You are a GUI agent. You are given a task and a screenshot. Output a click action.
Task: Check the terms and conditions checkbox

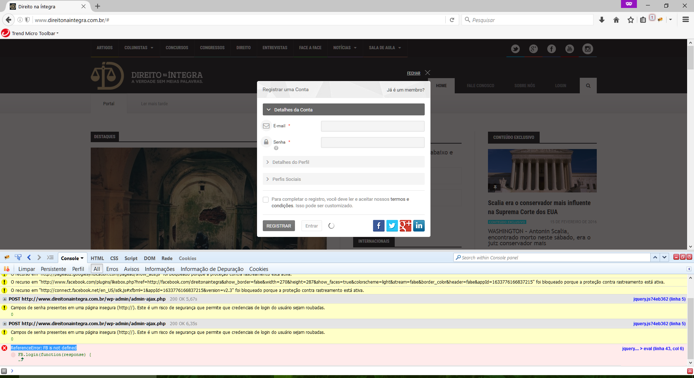coord(266,200)
